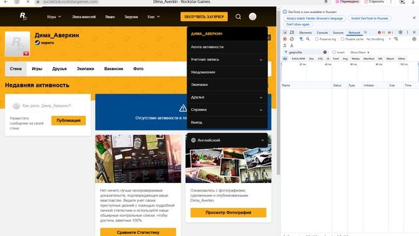This screenshot has width=419, height=236.
Task: Click the browser stop loading X
Action: tap(27, 1)
